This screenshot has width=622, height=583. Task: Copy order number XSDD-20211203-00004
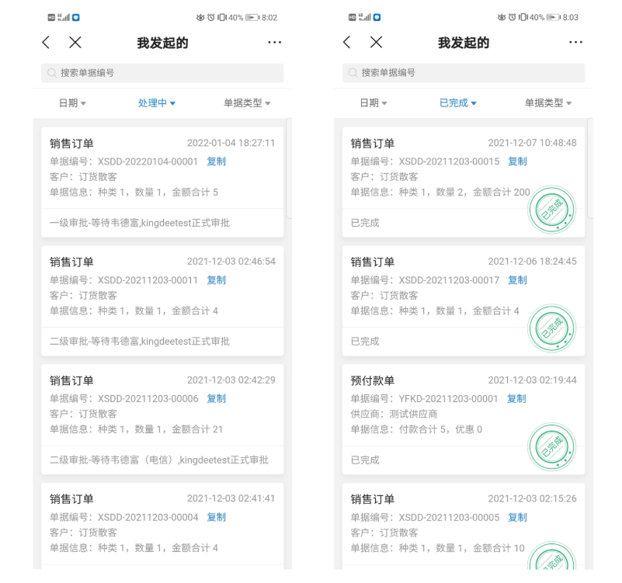click(x=216, y=517)
